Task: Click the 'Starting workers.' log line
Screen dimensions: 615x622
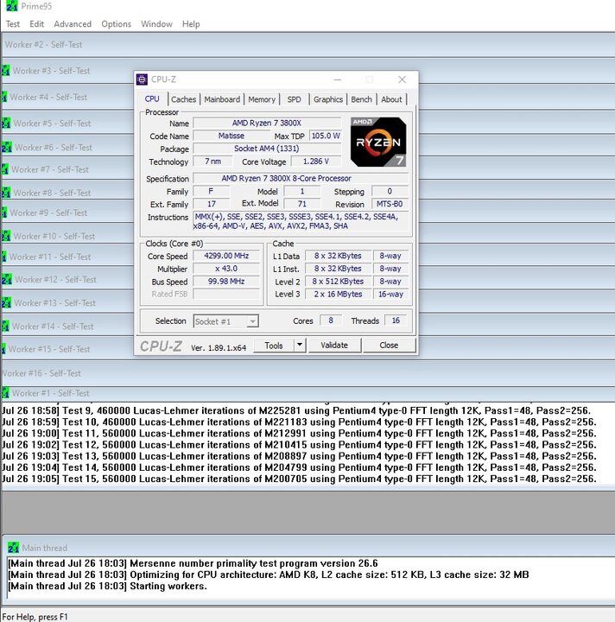Action: (x=107, y=586)
